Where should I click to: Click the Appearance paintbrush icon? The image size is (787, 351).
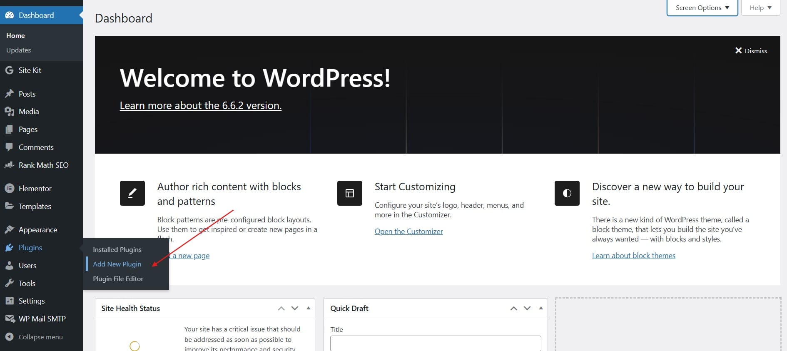pyautogui.click(x=9, y=230)
